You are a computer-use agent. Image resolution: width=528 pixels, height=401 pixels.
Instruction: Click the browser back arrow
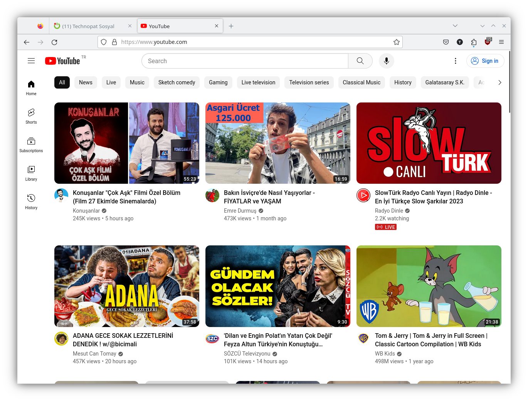(27, 42)
